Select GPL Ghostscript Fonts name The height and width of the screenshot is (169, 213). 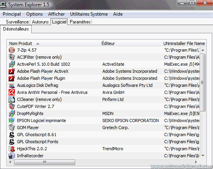tap(38, 142)
